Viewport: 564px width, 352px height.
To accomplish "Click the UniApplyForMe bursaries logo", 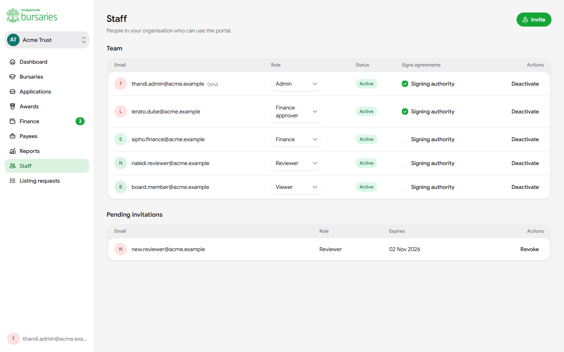I will (32, 16).
